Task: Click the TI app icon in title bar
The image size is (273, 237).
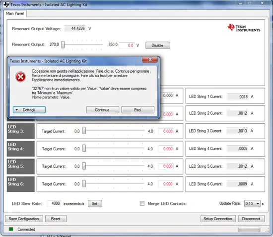Action: [6, 4]
